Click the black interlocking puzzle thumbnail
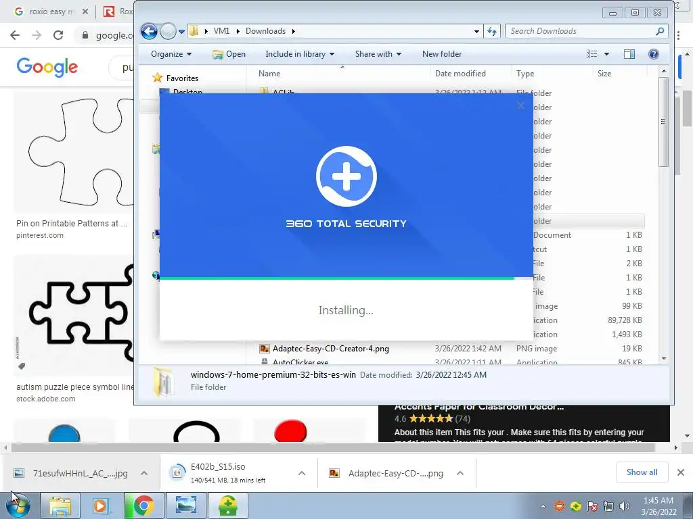Image resolution: width=693 pixels, height=519 pixels. click(73, 315)
